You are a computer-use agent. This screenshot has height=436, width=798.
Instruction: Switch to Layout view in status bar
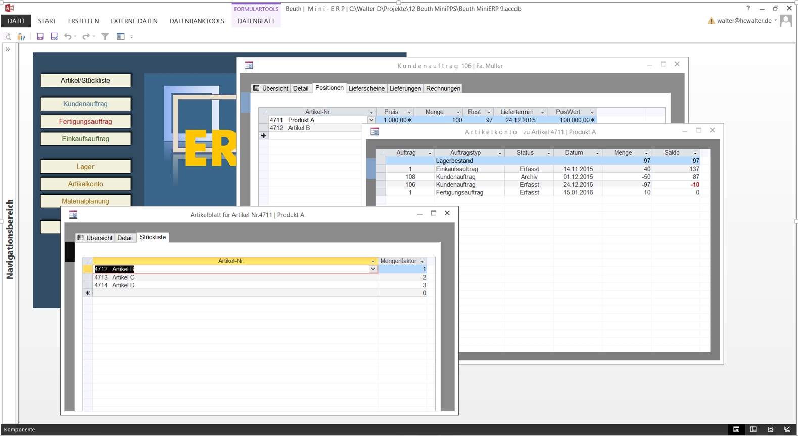[770, 429]
